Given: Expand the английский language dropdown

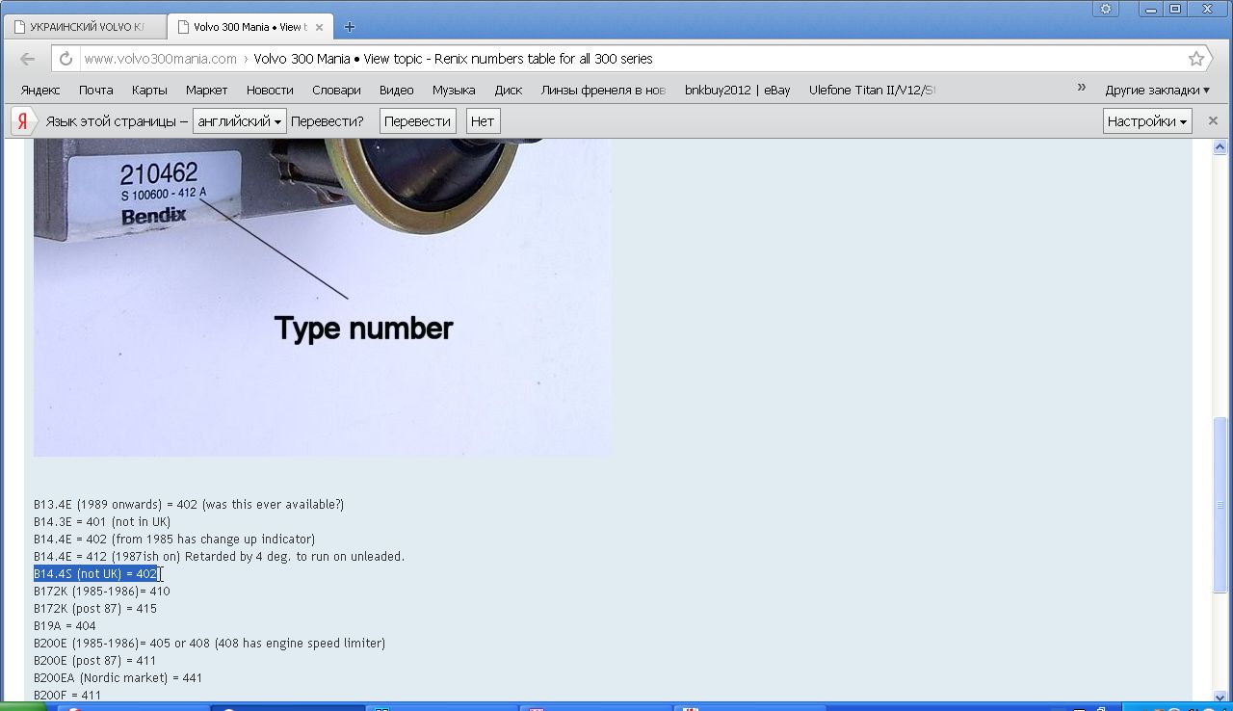Looking at the screenshot, I should point(239,121).
